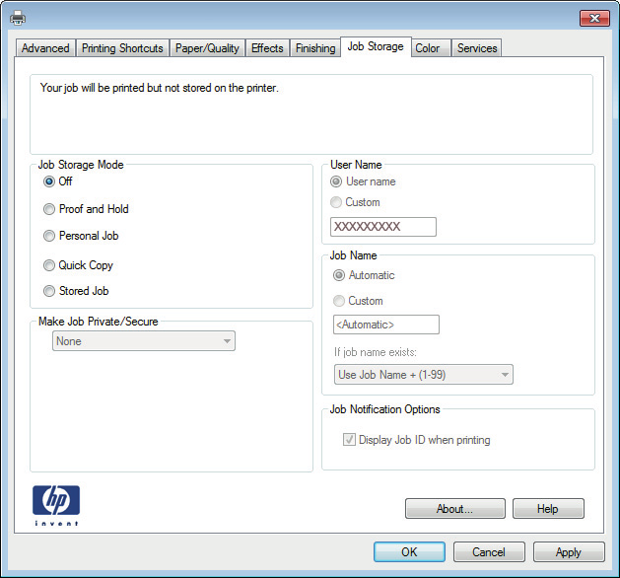Click the <Automatic> job name field
The image size is (620, 578).
point(386,325)
